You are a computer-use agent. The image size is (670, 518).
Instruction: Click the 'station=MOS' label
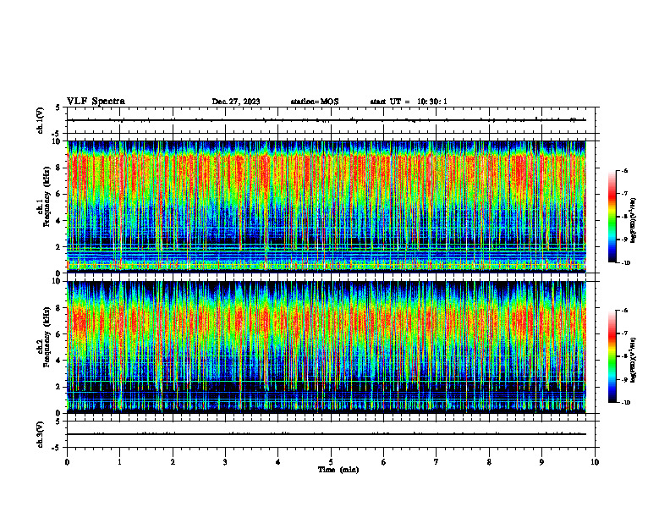coord(315,102)
